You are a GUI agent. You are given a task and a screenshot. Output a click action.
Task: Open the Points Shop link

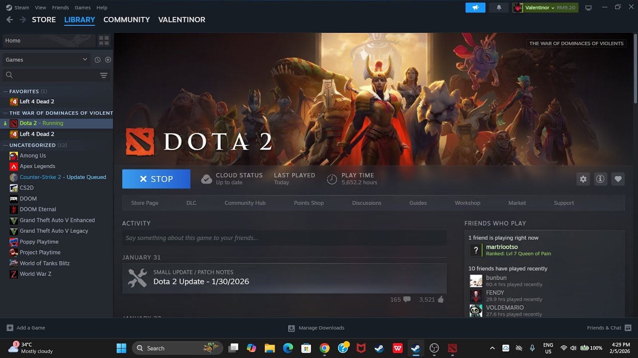point(309,203)
